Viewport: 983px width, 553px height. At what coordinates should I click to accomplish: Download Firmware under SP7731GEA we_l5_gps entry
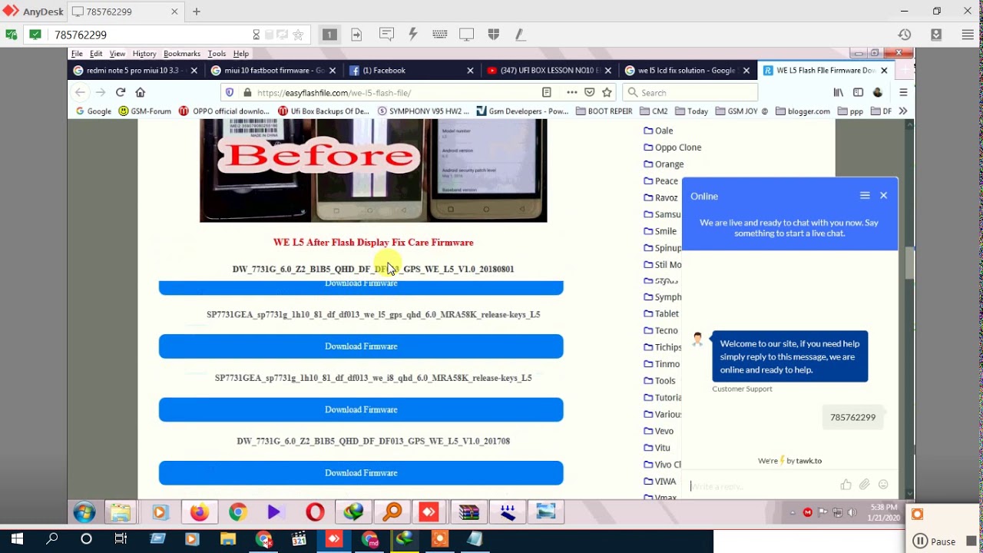click(x=361, y=346)
